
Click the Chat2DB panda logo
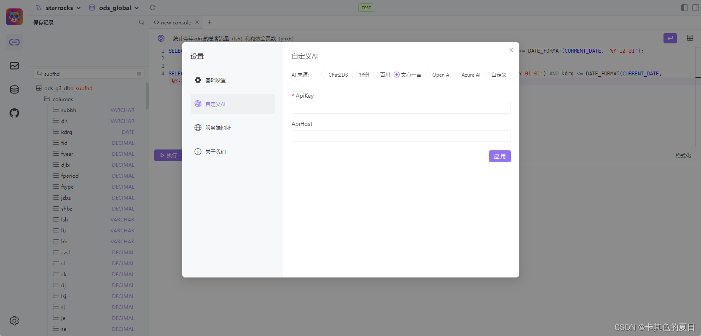point(14,17)
